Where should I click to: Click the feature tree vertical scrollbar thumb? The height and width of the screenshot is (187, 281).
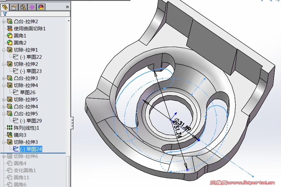coord(68,171)
